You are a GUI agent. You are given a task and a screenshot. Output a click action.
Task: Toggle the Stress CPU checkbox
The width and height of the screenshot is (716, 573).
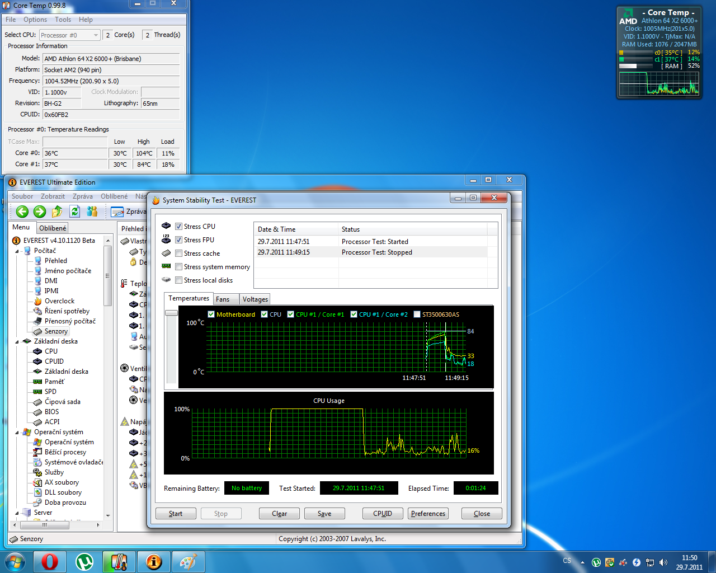pyautogui.click(x=178, y=227)
